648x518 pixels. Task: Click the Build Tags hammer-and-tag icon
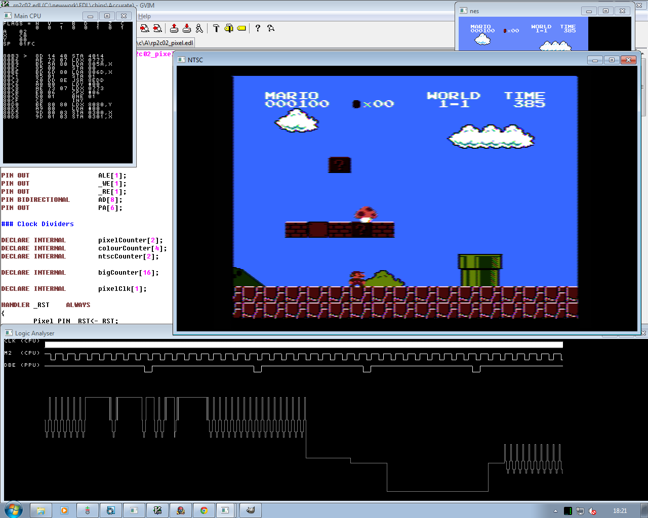(229, 28)
